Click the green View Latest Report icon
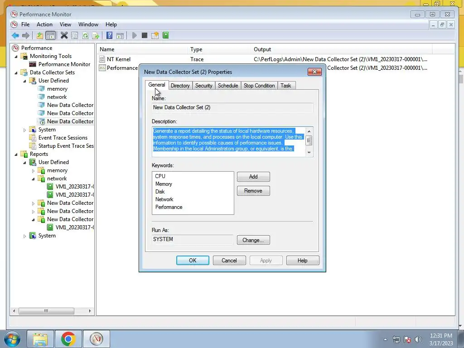 [x=165, y=35]
